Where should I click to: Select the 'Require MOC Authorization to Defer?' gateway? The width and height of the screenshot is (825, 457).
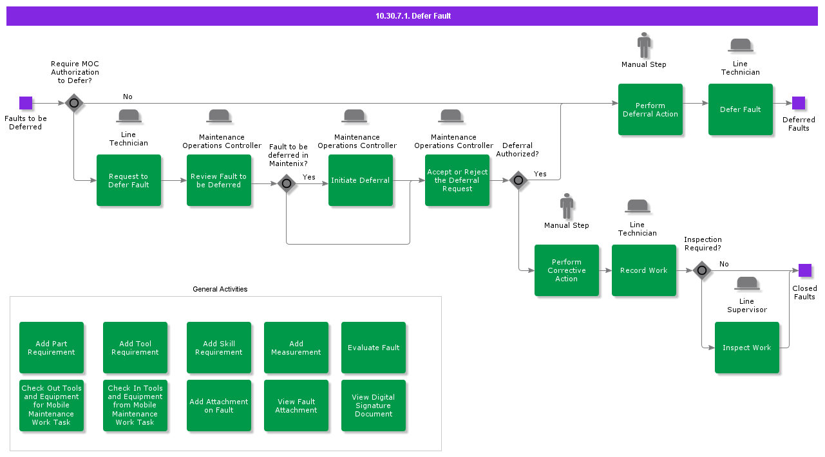click(74, 103)
